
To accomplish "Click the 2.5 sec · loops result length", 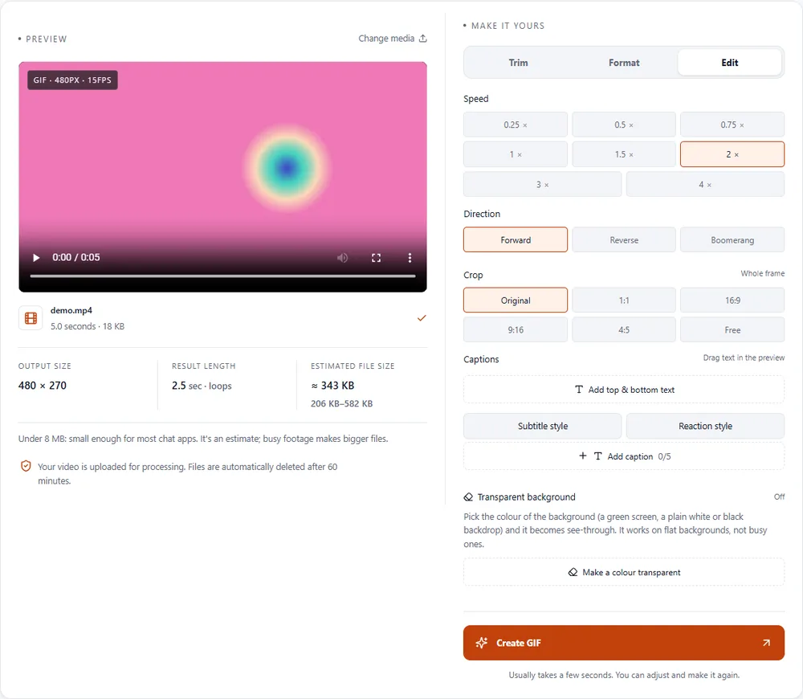I will pyautogui.click(x=202, y=386).
